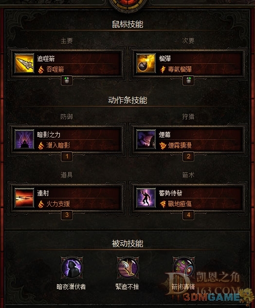
Task: Click the hotkey 3 slot badge
Action: click(x=67, y=215)
